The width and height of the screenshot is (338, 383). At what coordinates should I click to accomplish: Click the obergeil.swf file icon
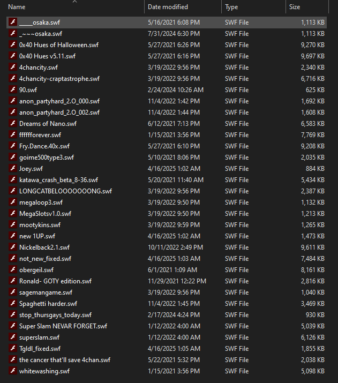(x=13, y=269)
